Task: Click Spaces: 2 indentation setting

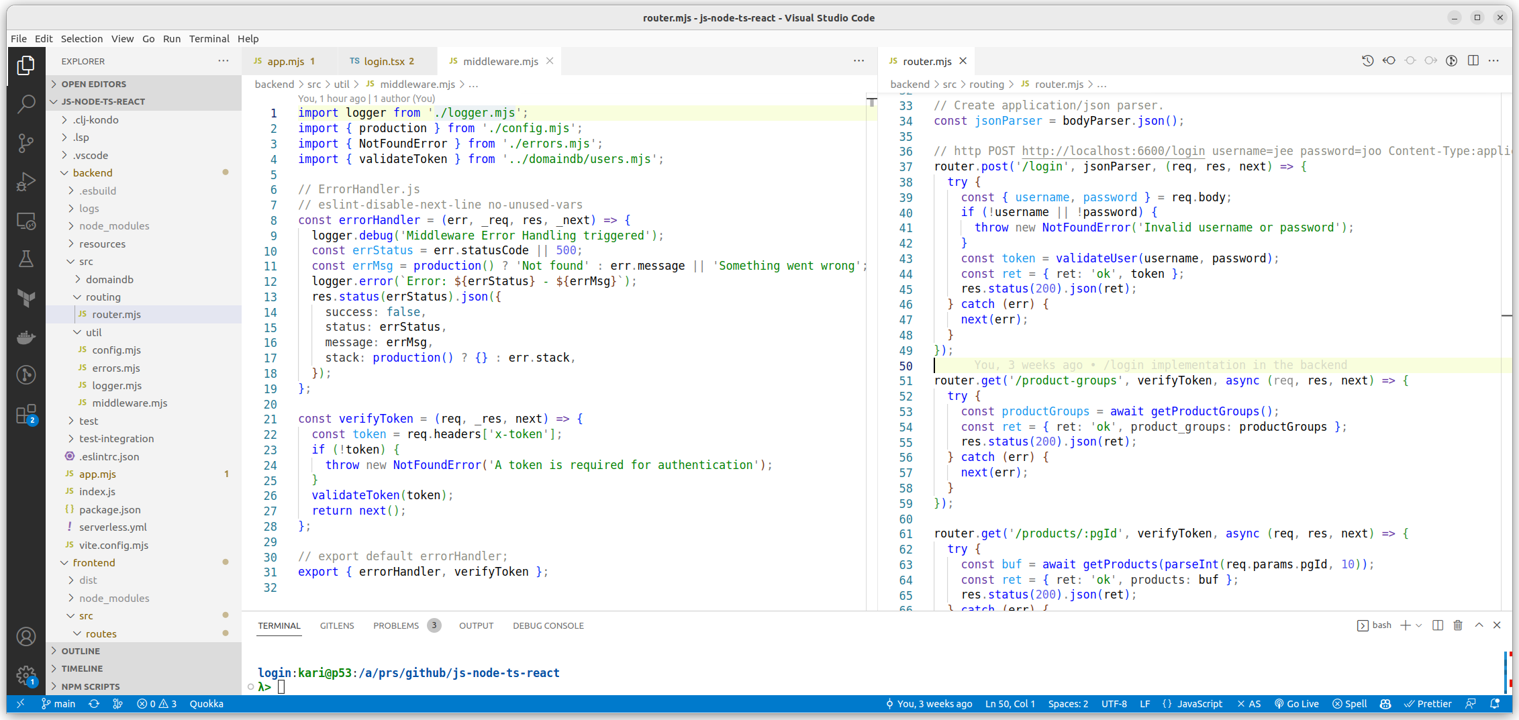Action: pyautogui.click(x=1068, y=704)
